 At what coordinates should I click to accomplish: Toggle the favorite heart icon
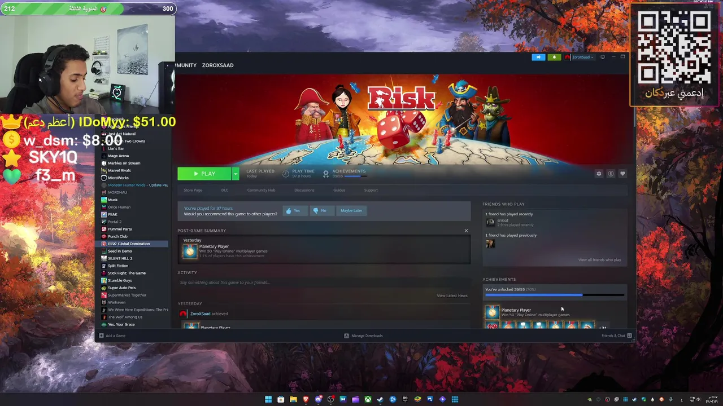(x=622, y=174)
